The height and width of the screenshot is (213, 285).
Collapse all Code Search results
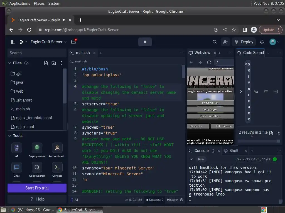(x=279, y=133)
